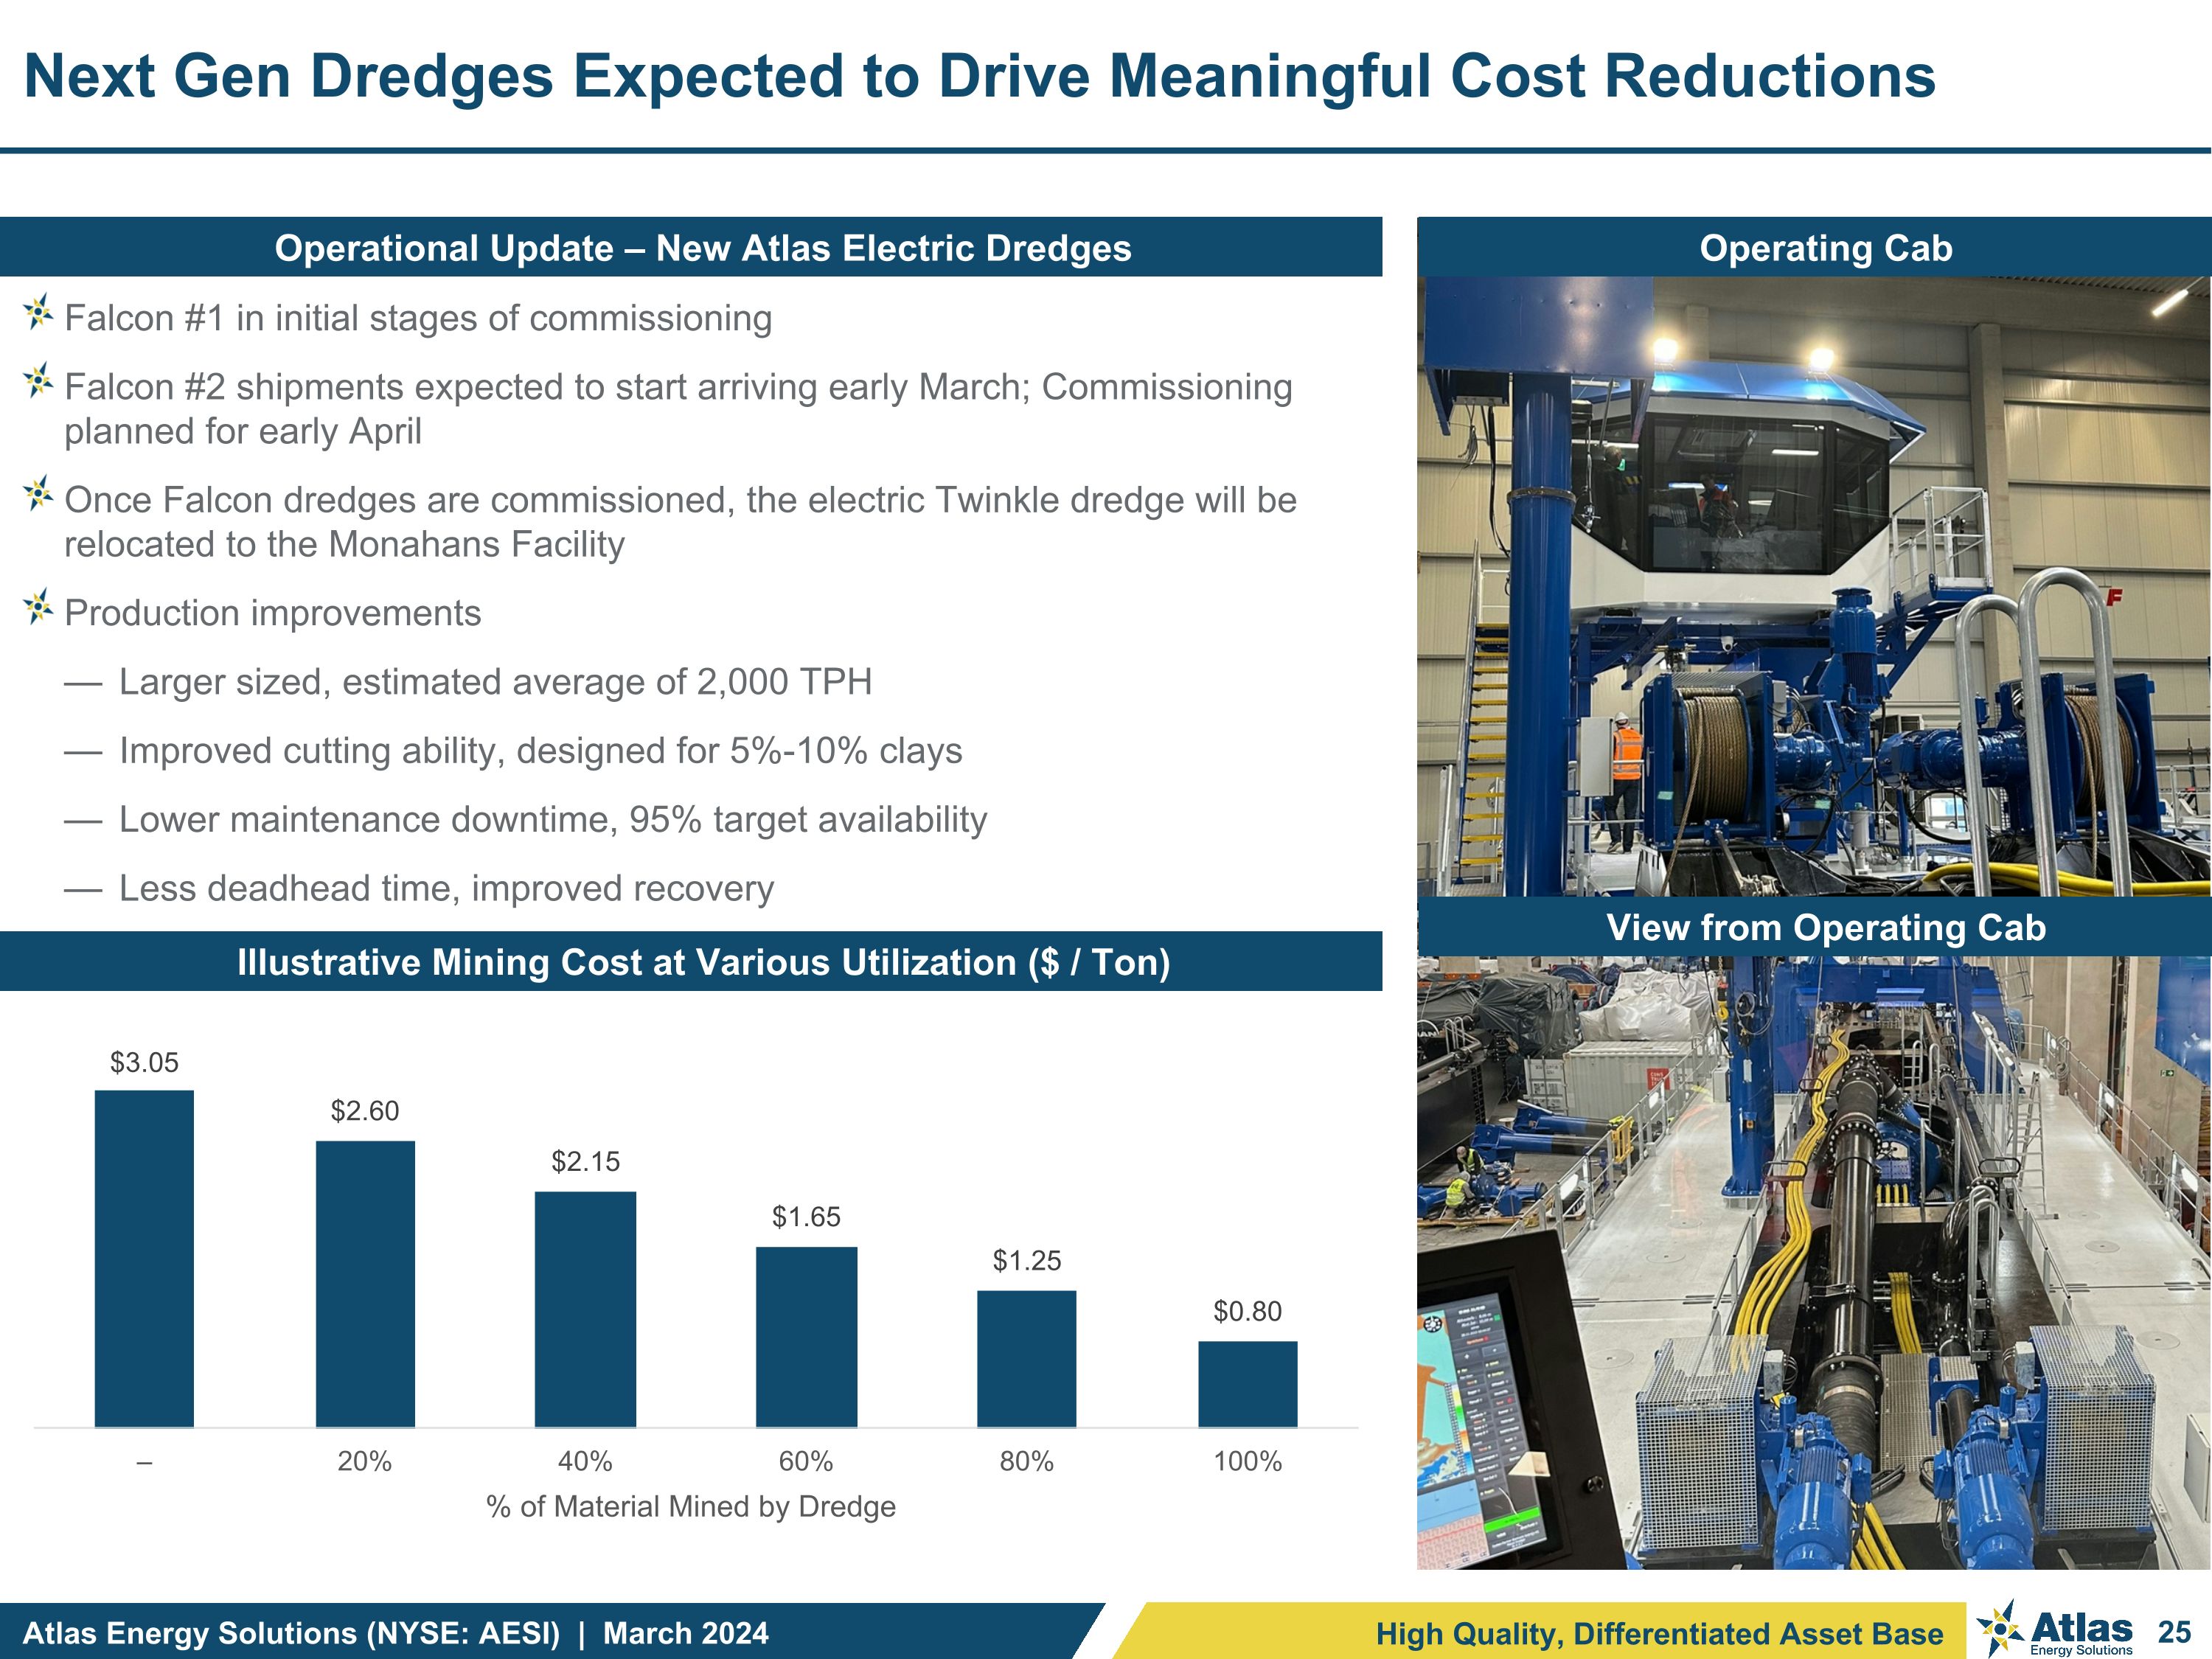The image size is (2212, 1659).
Task: Click the "$1.65" value label
Action: pos(806,1217)
